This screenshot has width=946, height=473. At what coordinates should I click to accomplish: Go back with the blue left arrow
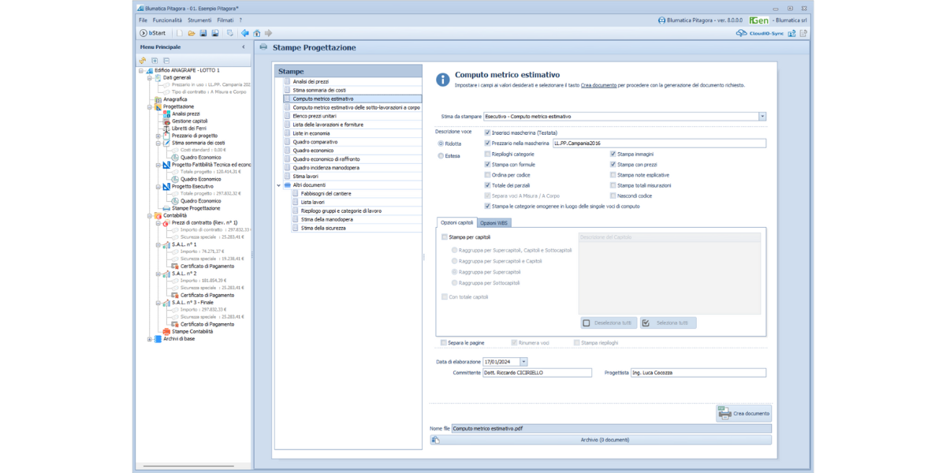point(245,33)
